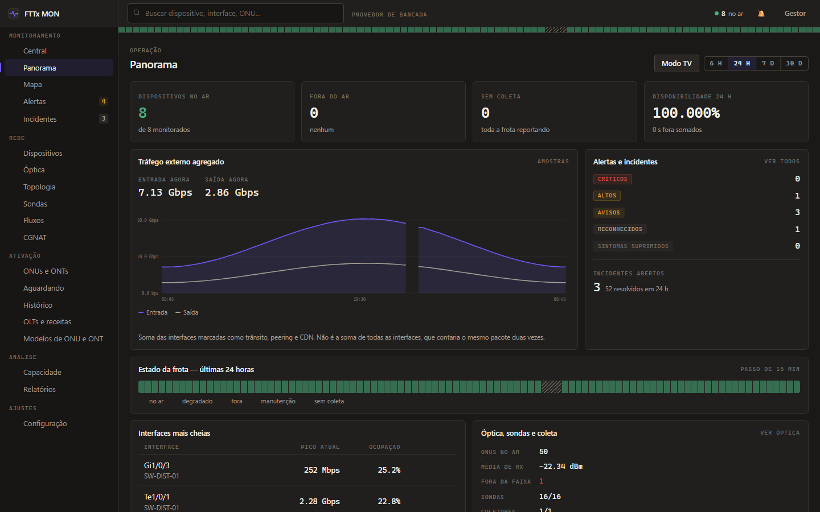Click the VER ÓPTICA link
This screenshot has height=512, width=820.
click(780, 433)
